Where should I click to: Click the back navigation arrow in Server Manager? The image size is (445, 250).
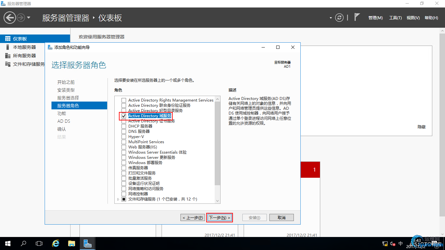click(10, 18)
